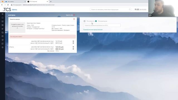
Task: Close the TCS | Корзина tab
Action: (x=47, y=2)
